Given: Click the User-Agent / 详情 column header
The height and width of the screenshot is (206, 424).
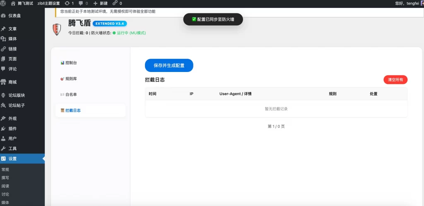Looking at the screenshot, I should pyautogui.click(x=236, y=94).
